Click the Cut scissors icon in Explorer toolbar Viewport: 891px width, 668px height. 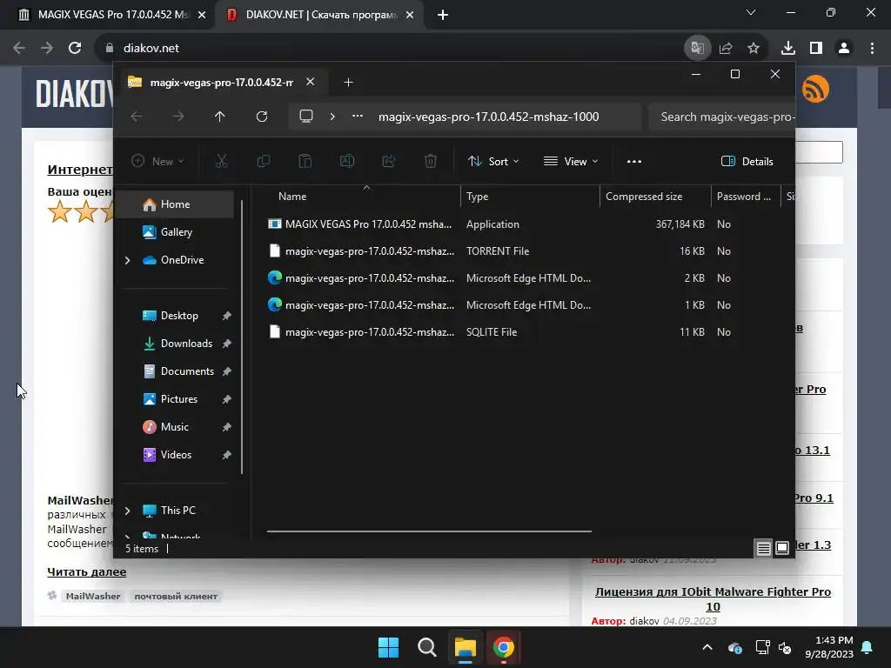[222, 161]
